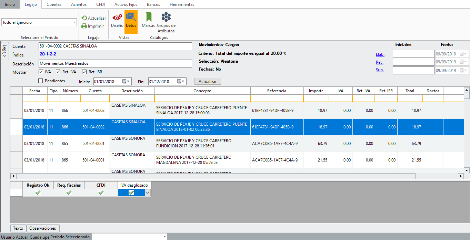Open calendar icon in Inicio date field

point(124,82)
